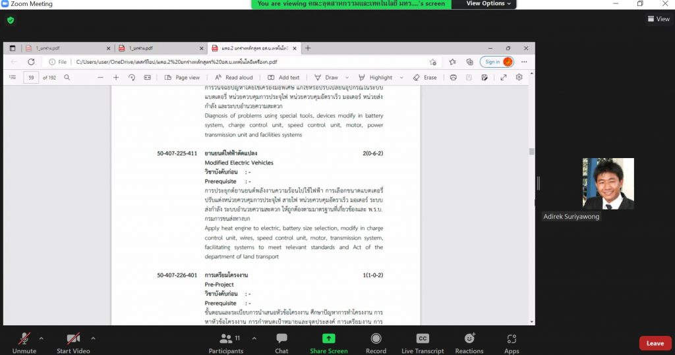675x355 pixels.
Task: Expand audio options arrow beside Unmute
Action: click(41, 338)
